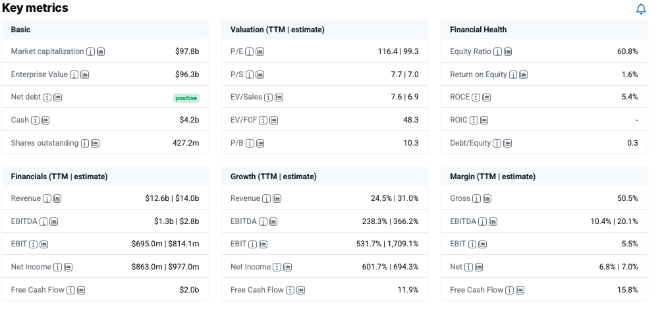This screenshot has width=660, height=309.
Task: Click the Key metrics heading
Action: point(35,9)
